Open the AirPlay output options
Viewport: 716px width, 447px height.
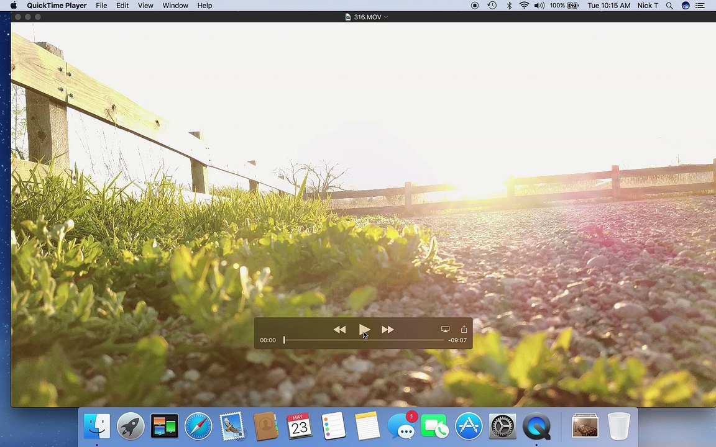pyautogui.click(x=445, y=329)
